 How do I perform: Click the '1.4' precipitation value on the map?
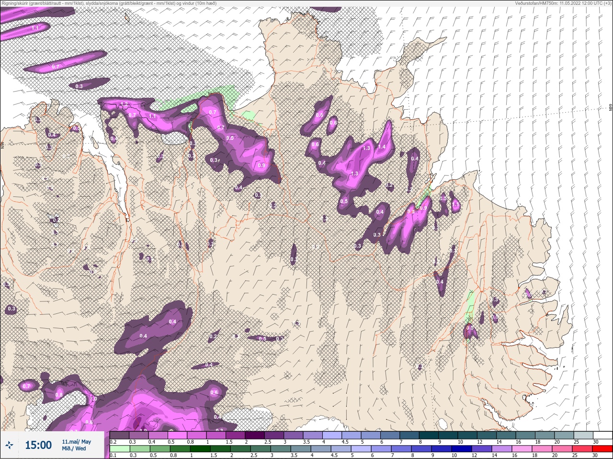[x=382, y=147]
